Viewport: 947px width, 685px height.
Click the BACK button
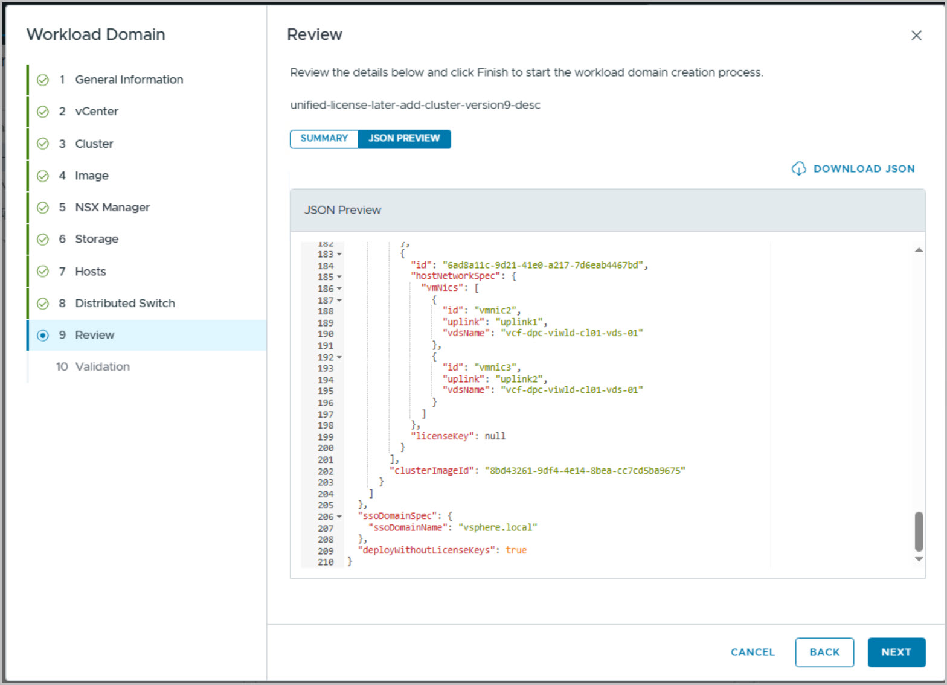(x=824, y=652)
